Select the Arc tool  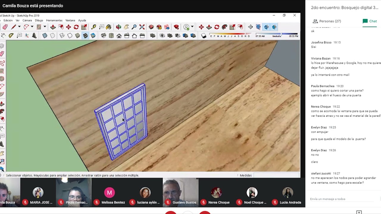point(26,27)
